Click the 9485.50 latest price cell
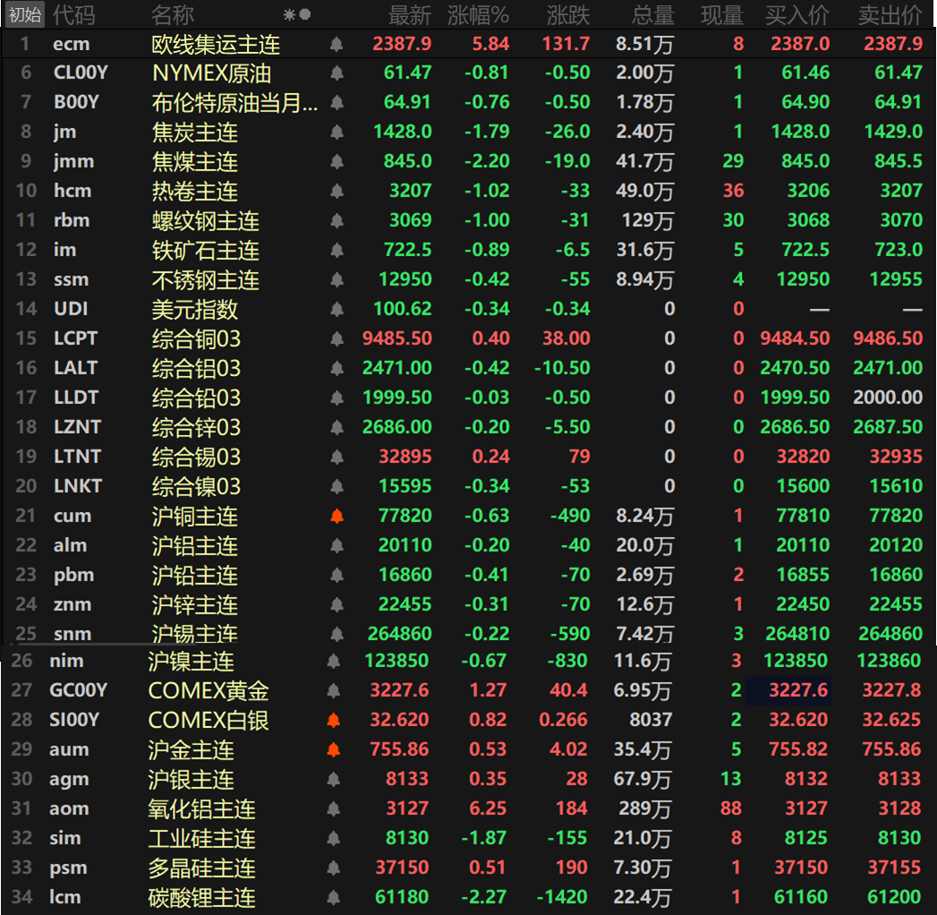This screenshot has width=937, height=915. tap(397, 338)
